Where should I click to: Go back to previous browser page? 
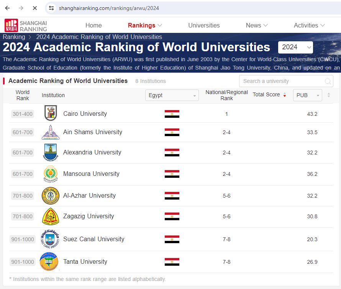point(7,8)
